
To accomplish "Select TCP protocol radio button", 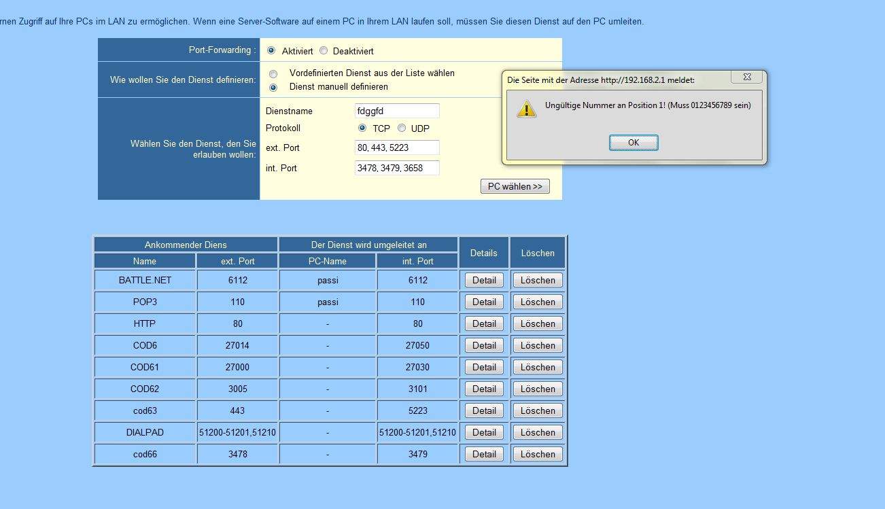I will click(362, 128).
